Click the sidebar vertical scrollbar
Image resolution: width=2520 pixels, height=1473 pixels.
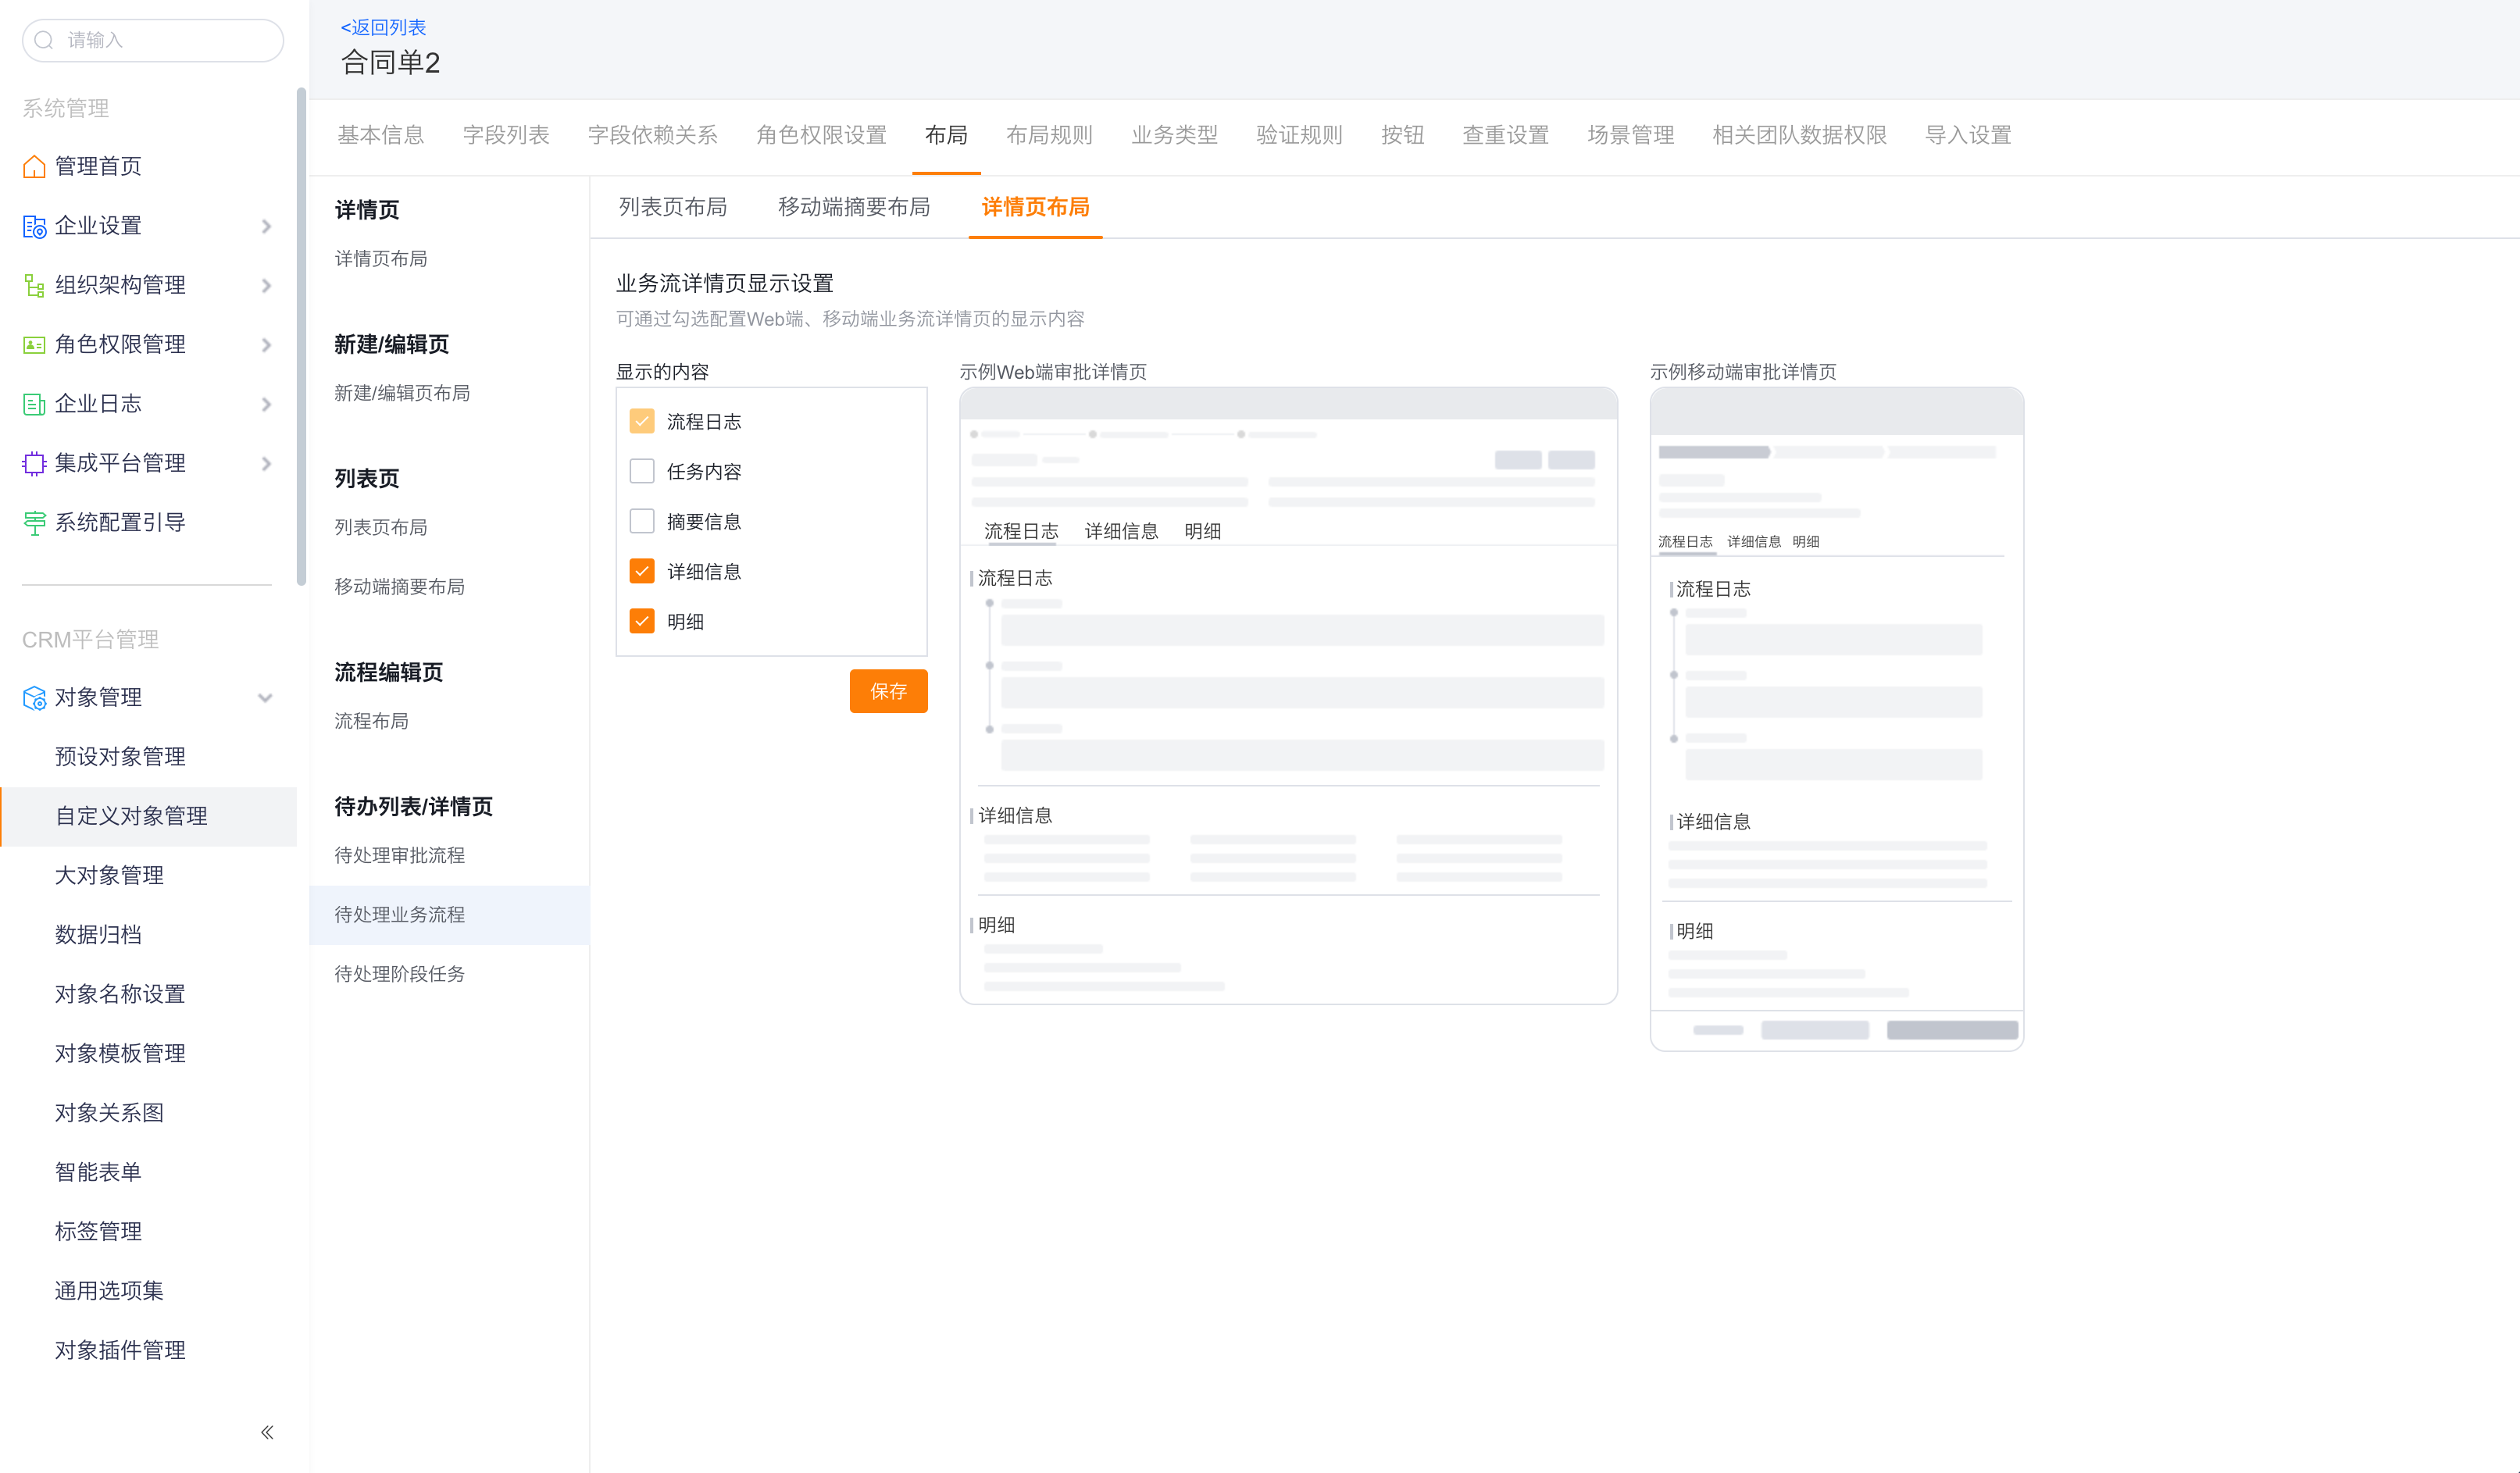(x=301, y=337)
